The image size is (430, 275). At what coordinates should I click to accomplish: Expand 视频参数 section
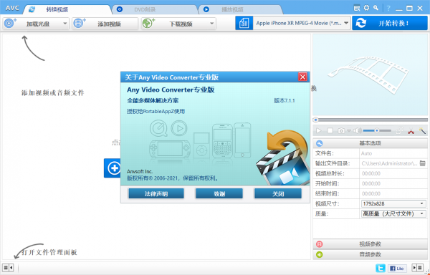click(371, 244)
